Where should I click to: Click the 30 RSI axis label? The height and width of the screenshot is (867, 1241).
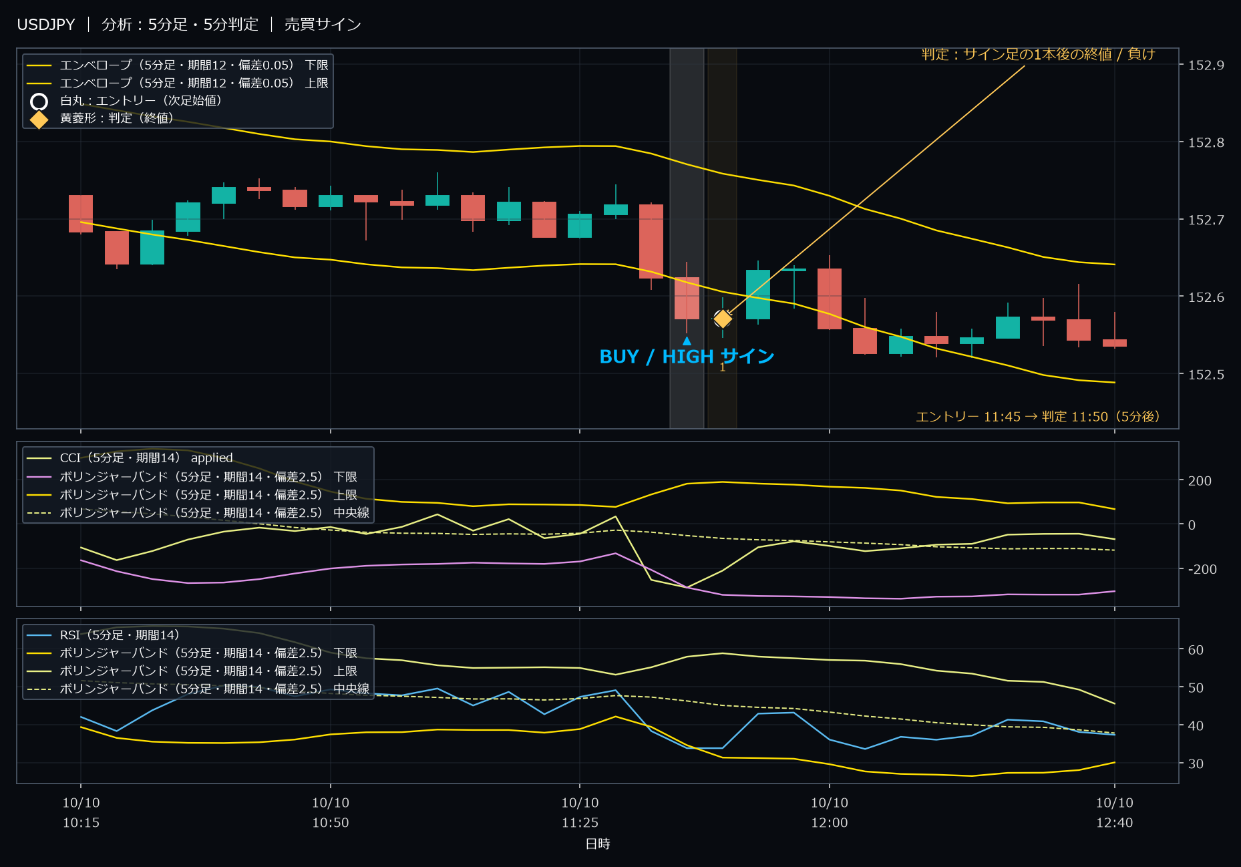click(x=1196, y=763)
